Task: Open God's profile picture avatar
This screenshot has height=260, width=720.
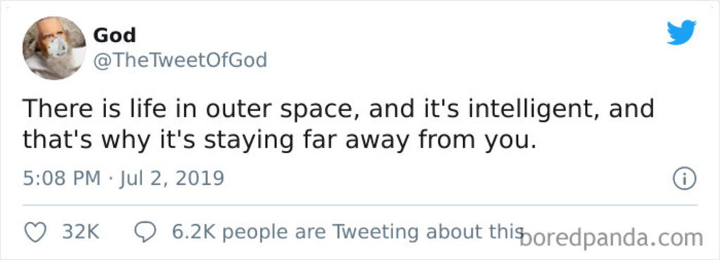Action: [54, 48]
